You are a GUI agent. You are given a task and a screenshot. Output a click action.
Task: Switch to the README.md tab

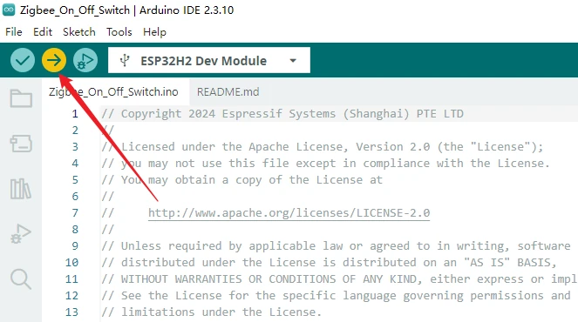click(x=228, y=91)
